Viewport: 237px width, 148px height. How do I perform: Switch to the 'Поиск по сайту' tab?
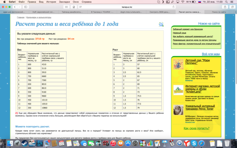pyautogui.click(x=219, y=12)
